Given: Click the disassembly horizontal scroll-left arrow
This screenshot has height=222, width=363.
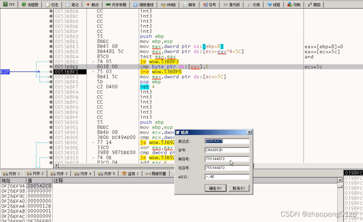Looking at the screenshot, I should 56,166.
